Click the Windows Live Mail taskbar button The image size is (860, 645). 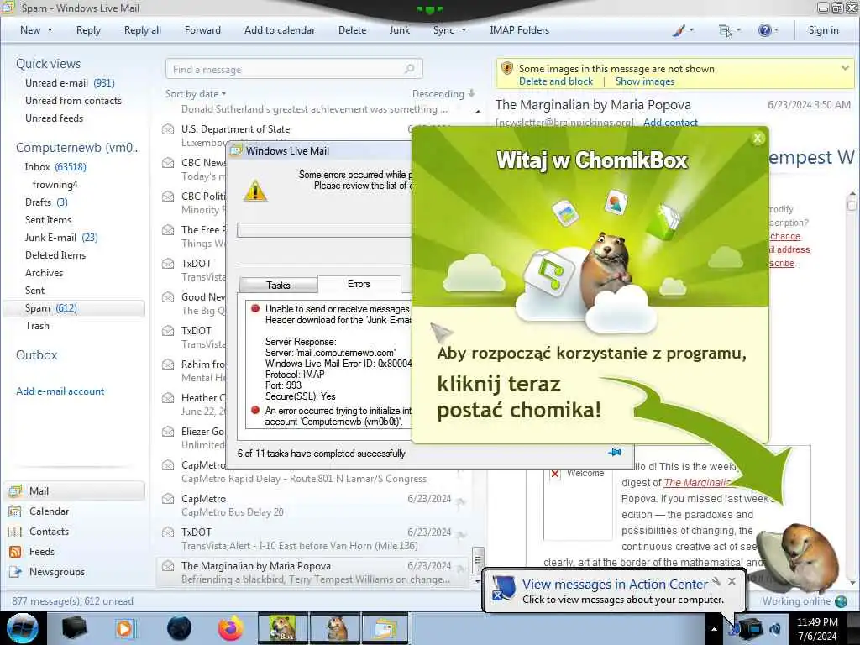pyautogui.click(x=385, y=628)
